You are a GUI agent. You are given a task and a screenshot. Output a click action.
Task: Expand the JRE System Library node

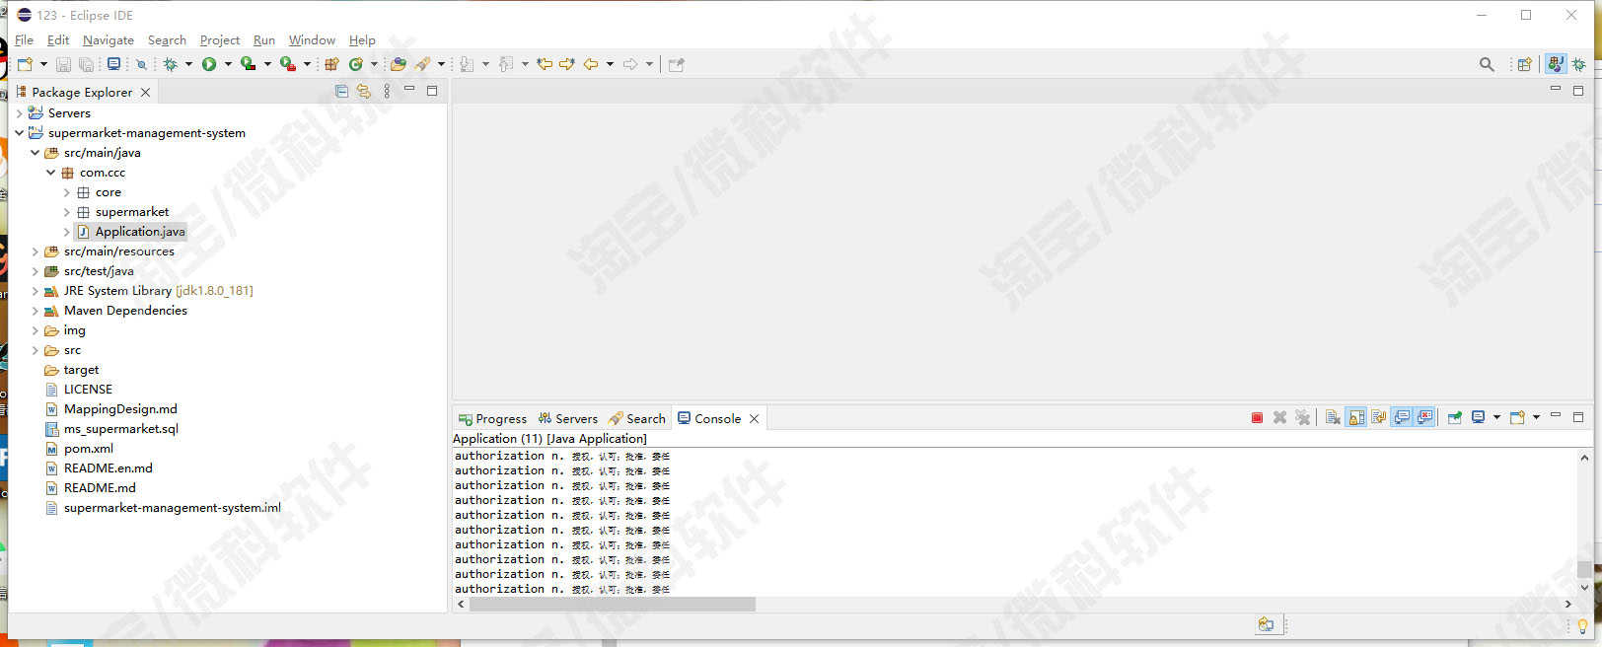pyautogui.click(x=35, y=291)
